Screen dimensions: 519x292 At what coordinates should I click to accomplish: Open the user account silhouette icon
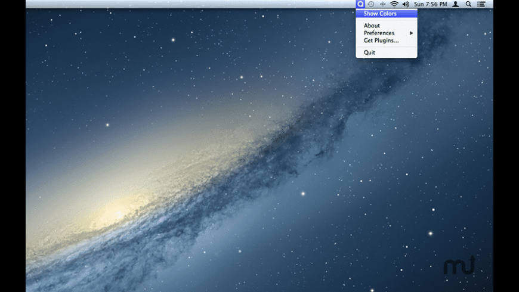(456, 4)
